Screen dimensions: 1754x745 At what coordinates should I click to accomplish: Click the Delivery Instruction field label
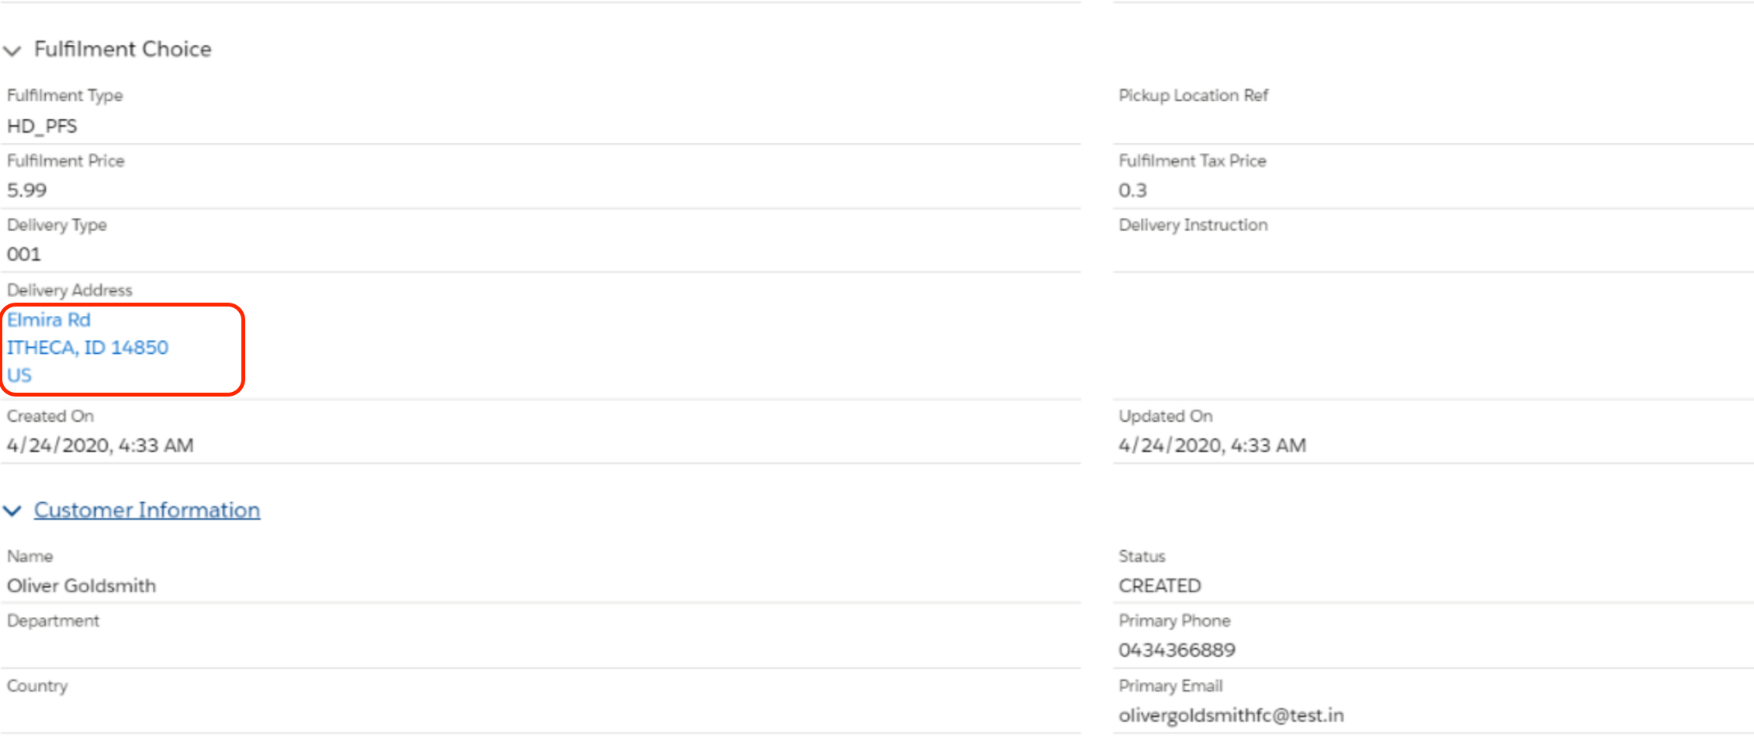(x=1193, y=225)
